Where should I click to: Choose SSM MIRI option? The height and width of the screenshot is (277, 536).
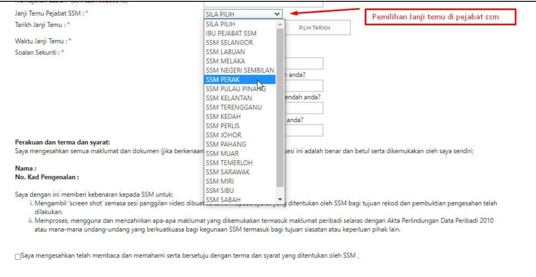(240, 181)
